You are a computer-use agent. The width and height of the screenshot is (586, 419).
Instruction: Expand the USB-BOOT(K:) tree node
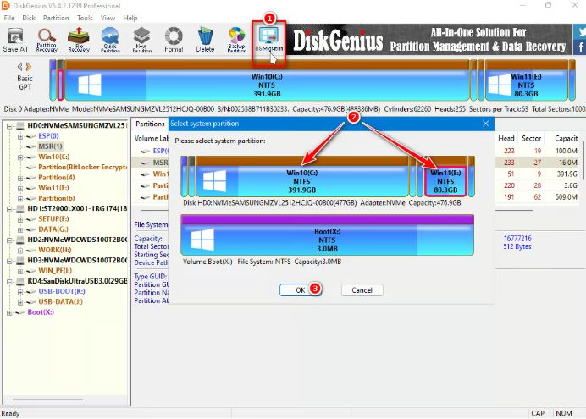19,291
